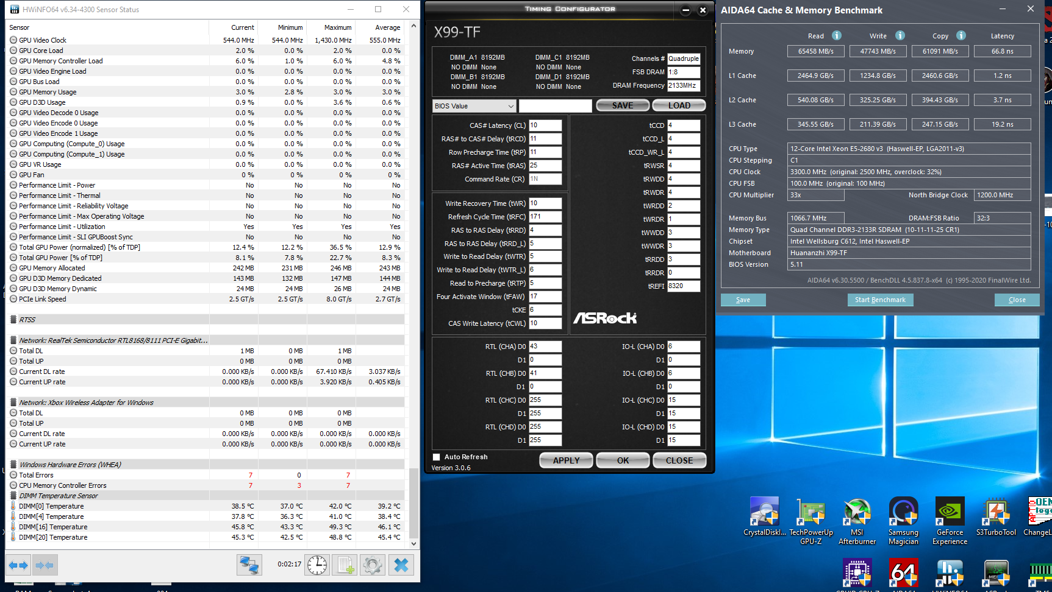The width and height of the screenshot is (1052, 592).
Task: Click the Maximum column header
Action: (x=331, y=27)
